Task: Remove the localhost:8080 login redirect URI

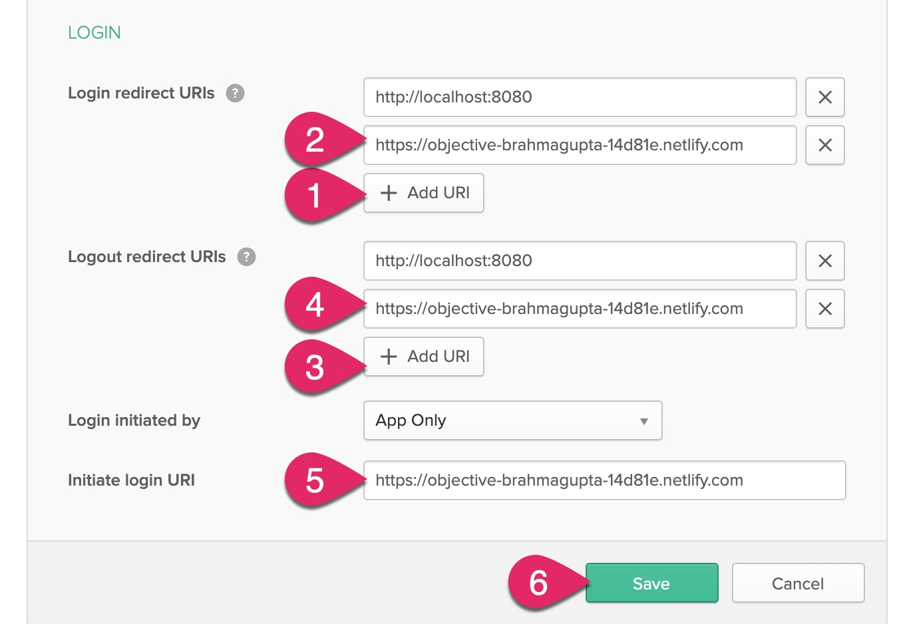Action: pyautogui.click(x=824, y=97)
